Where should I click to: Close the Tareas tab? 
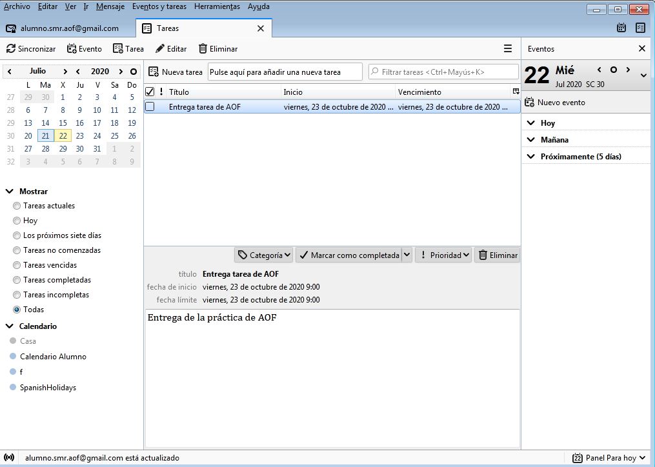pos(261,28)
